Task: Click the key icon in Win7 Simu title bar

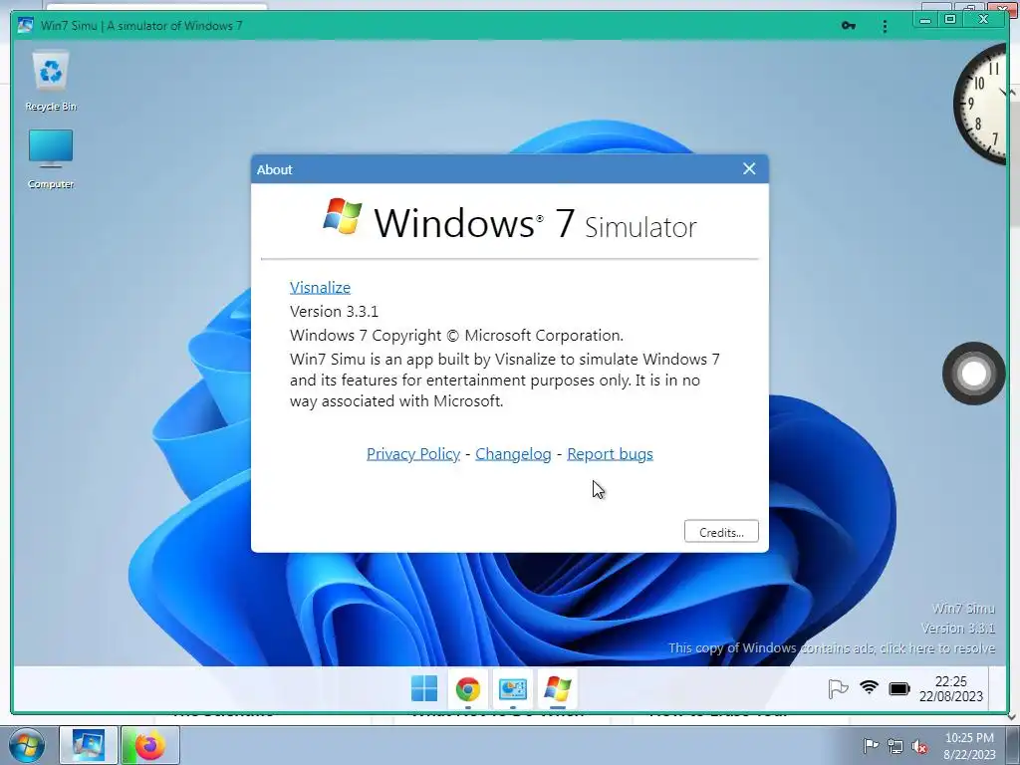Action: tap(849, 26)
